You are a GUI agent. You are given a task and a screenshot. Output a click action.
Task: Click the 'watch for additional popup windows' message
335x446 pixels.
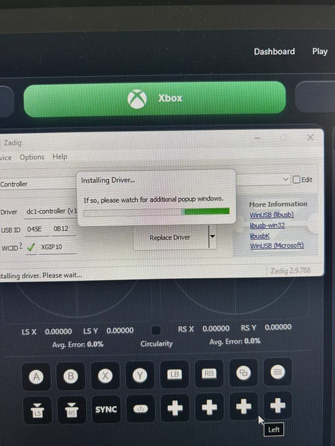(154, 199)
